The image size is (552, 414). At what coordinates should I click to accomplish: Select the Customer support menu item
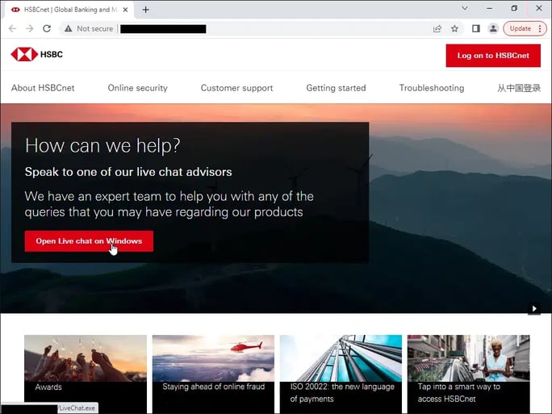pos(236,88)
